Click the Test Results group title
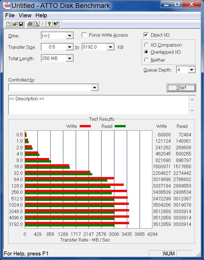Screen dimensions: 204x260 [x=102, y=119]
